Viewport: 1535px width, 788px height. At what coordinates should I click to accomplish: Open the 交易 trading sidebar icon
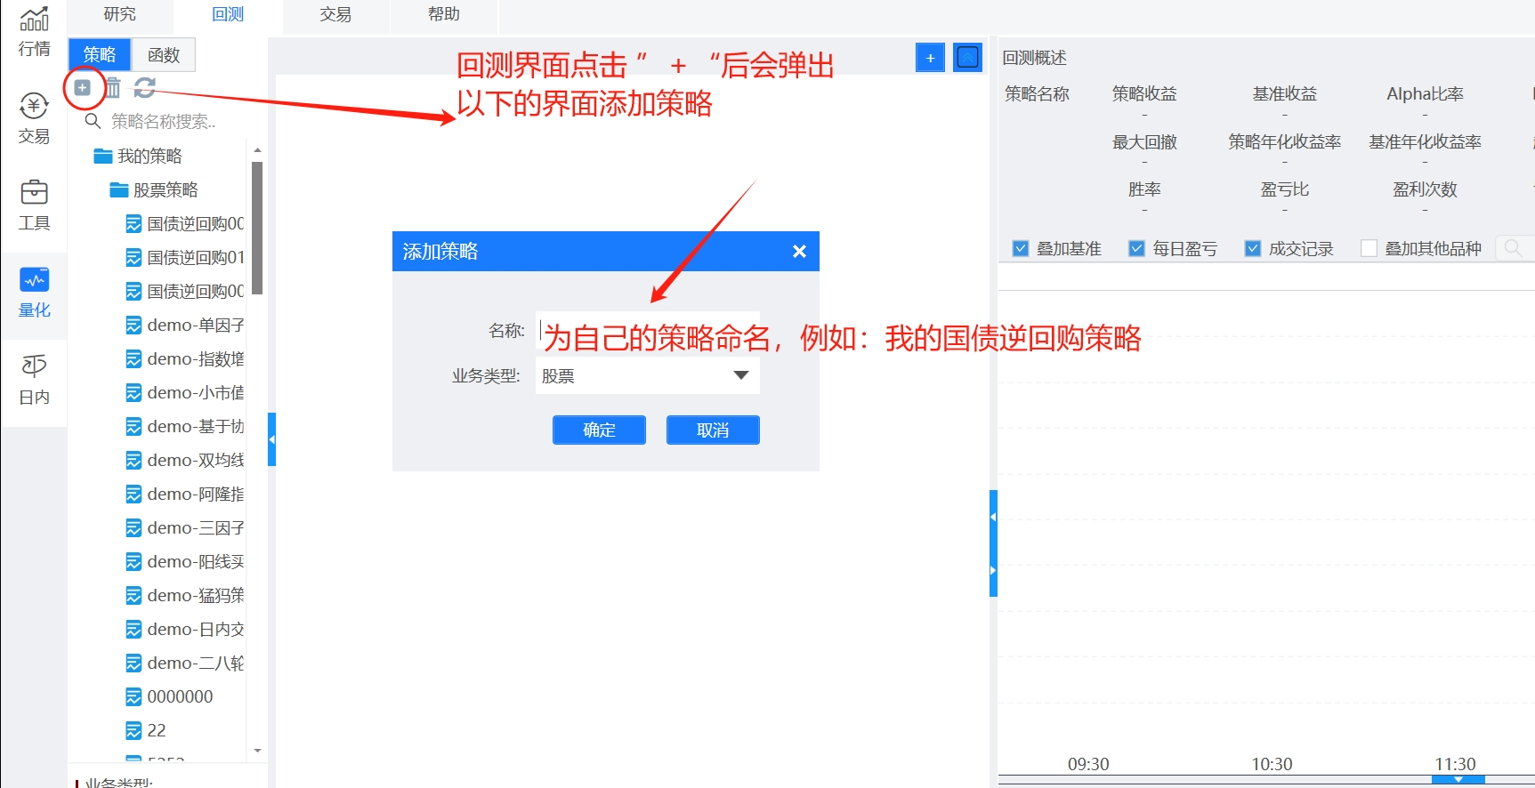coord(34,119)
